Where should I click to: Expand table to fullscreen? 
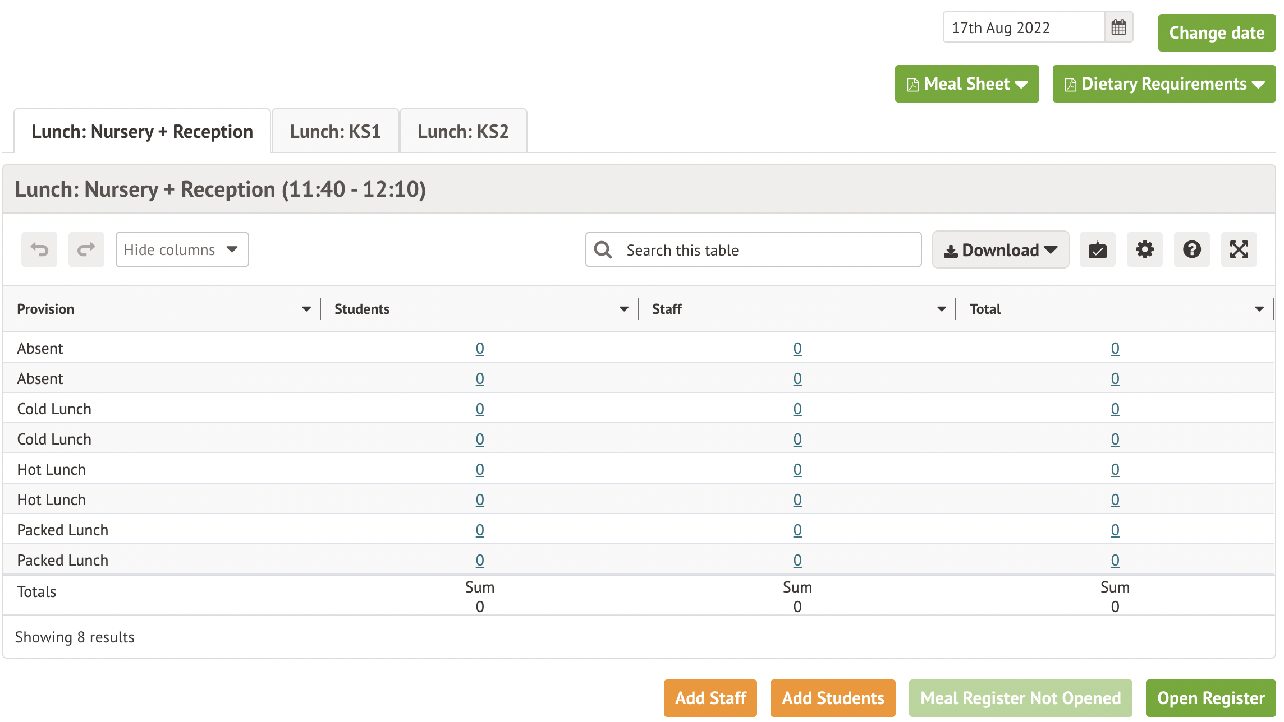tap(1239, 249)
